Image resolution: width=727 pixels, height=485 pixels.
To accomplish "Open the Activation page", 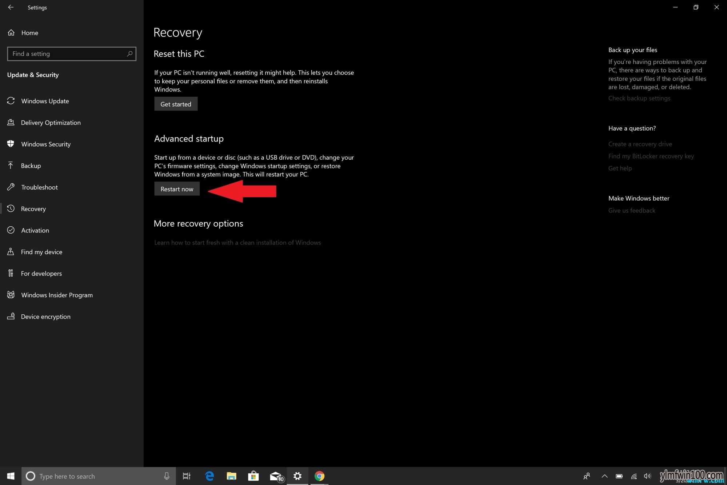I will pyautogui.click(x=35, y=230).
